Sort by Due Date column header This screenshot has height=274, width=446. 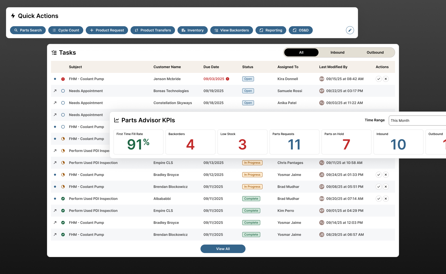point(211,67)
